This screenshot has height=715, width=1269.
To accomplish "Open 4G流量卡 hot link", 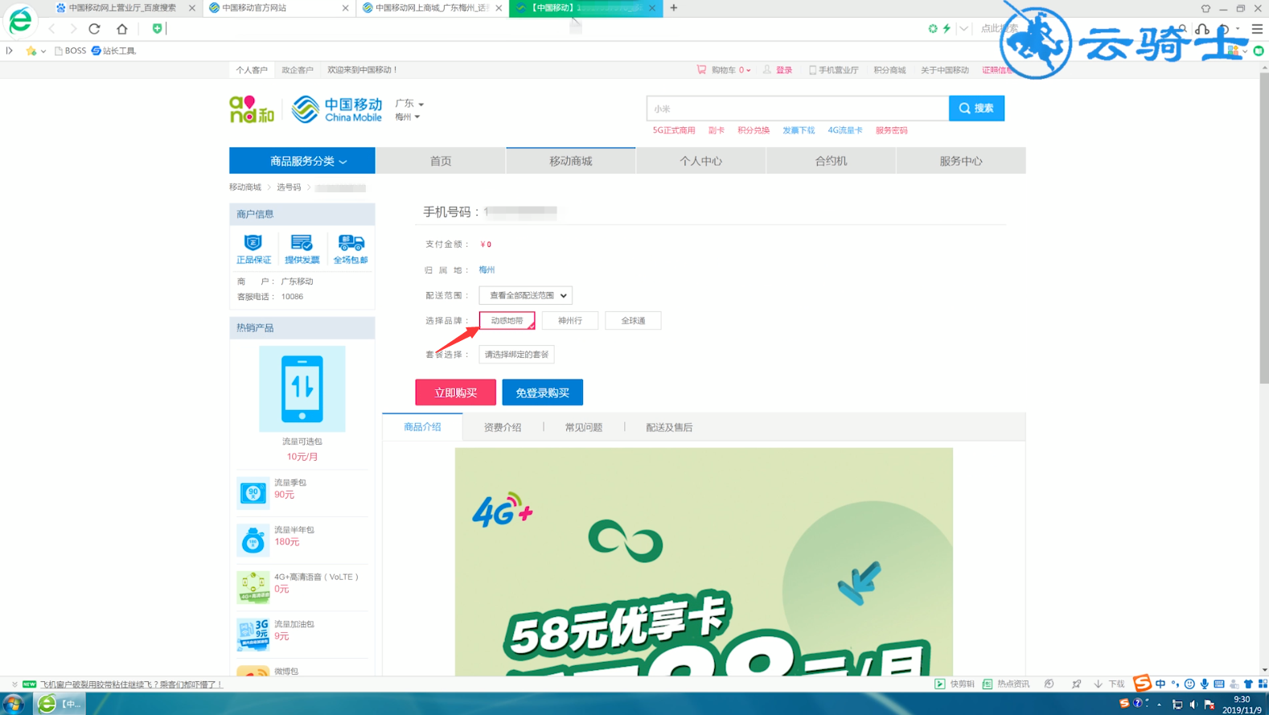I will [844, 130].
